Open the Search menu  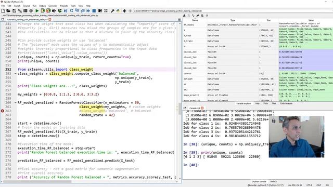[17, 6]
